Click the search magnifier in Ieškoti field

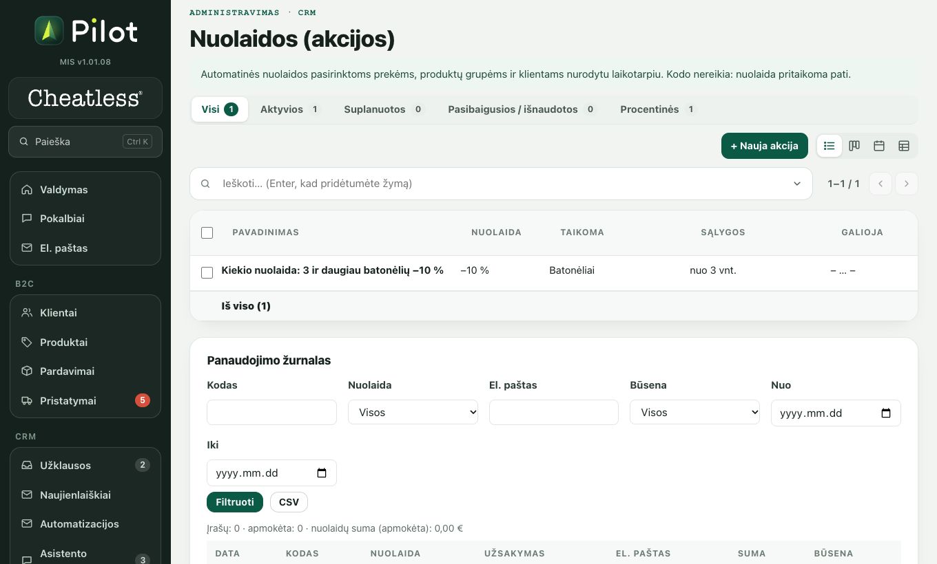(205, 184)
